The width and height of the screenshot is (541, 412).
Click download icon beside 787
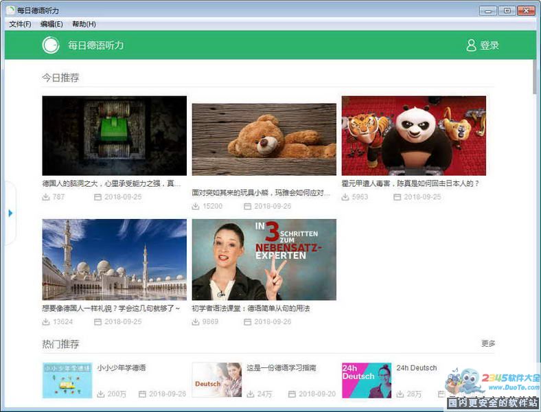46,197
